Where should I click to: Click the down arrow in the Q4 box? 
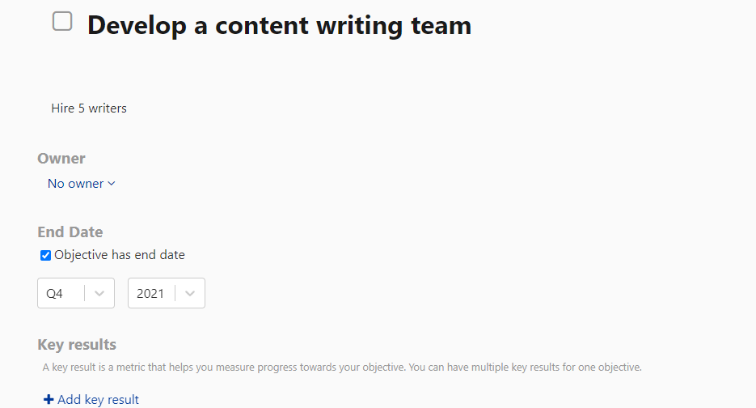pyautogui.click(x=99, y=294)
